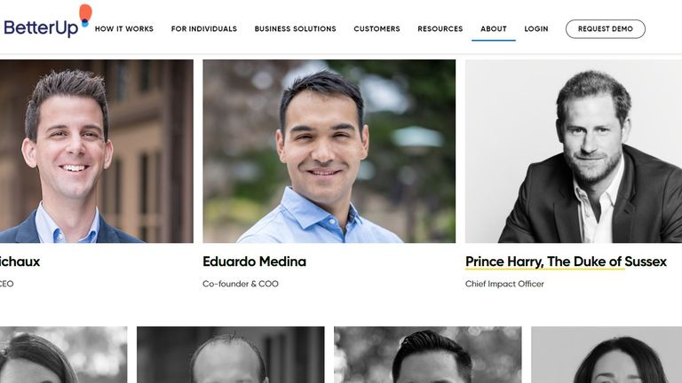Image resolution: width=682 pixels, height=383 pixels.
Task: Click the Chief Impact Officer title text
Action: 504,284
